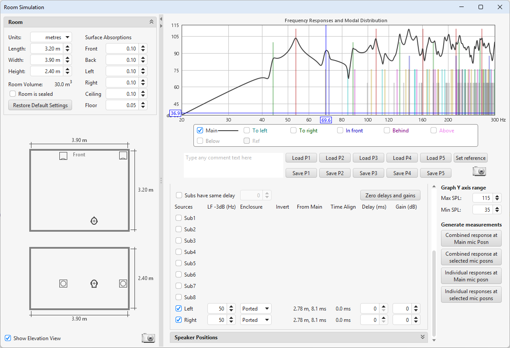The image size is (510, 348).
Task: Adjust Height spinner arrows
Action: [x=67, y=71]
